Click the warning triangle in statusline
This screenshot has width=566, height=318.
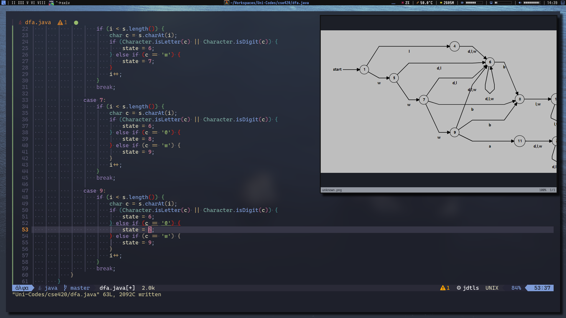point(442,288)
